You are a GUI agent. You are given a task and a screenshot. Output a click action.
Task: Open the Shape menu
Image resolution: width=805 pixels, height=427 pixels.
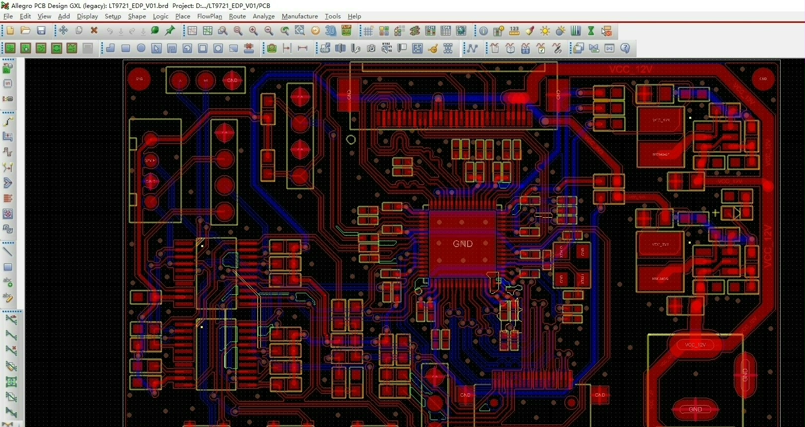pyautogui.click(x=137, y=16)
